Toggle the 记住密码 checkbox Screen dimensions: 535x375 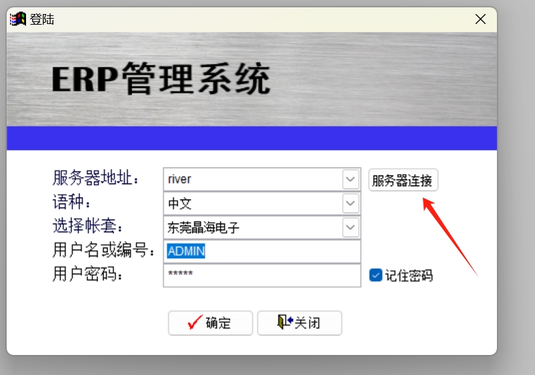375,275
